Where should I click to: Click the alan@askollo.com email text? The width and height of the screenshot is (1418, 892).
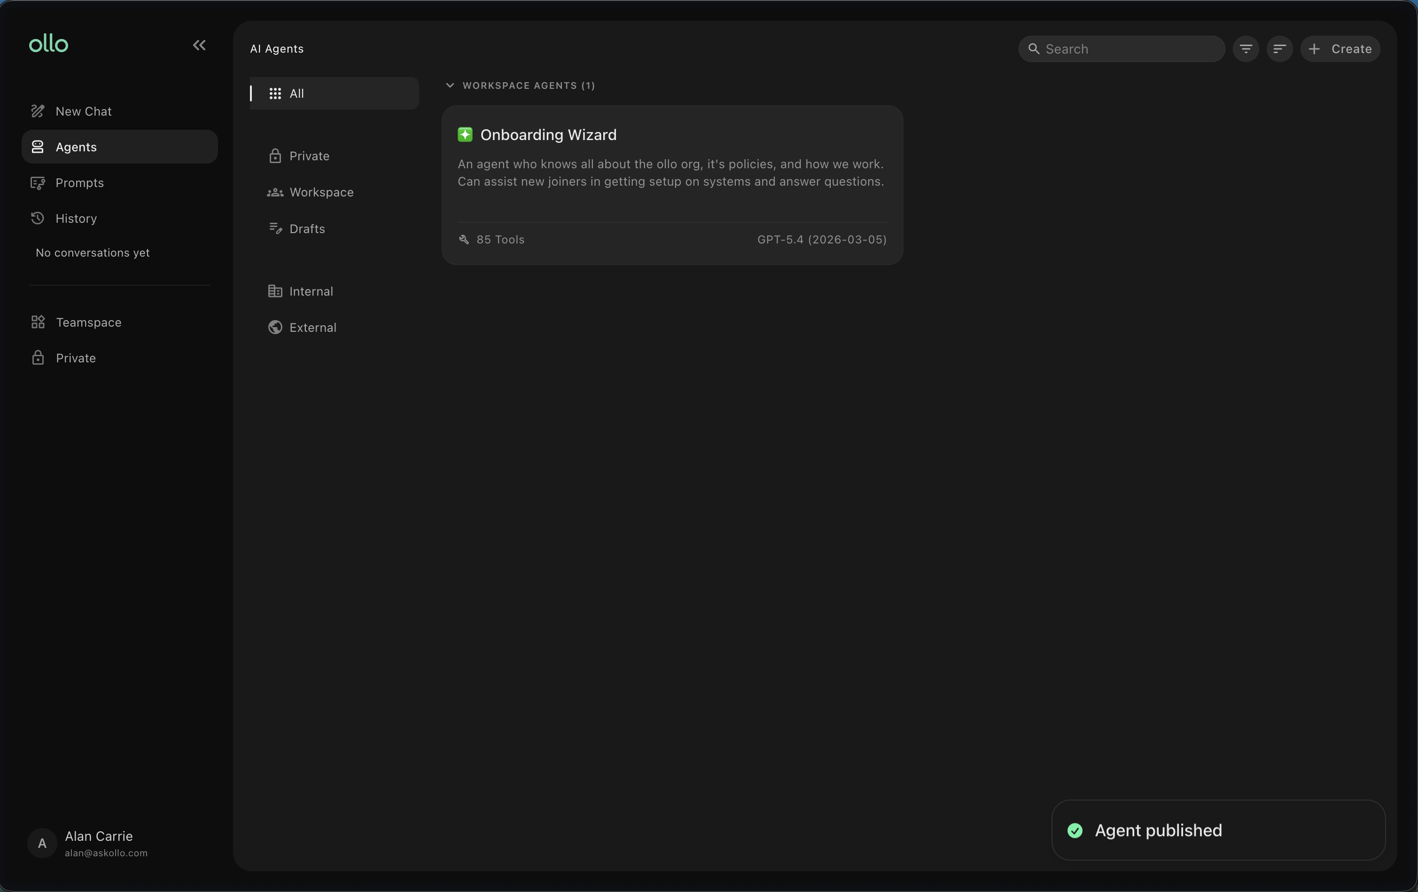click(106, 853)
